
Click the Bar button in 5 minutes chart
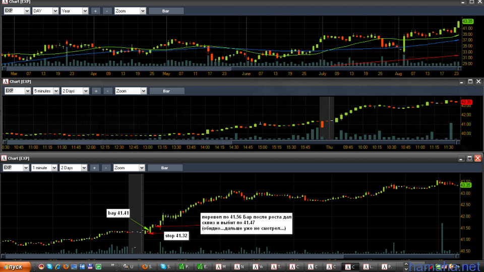[x=167, y=91]
